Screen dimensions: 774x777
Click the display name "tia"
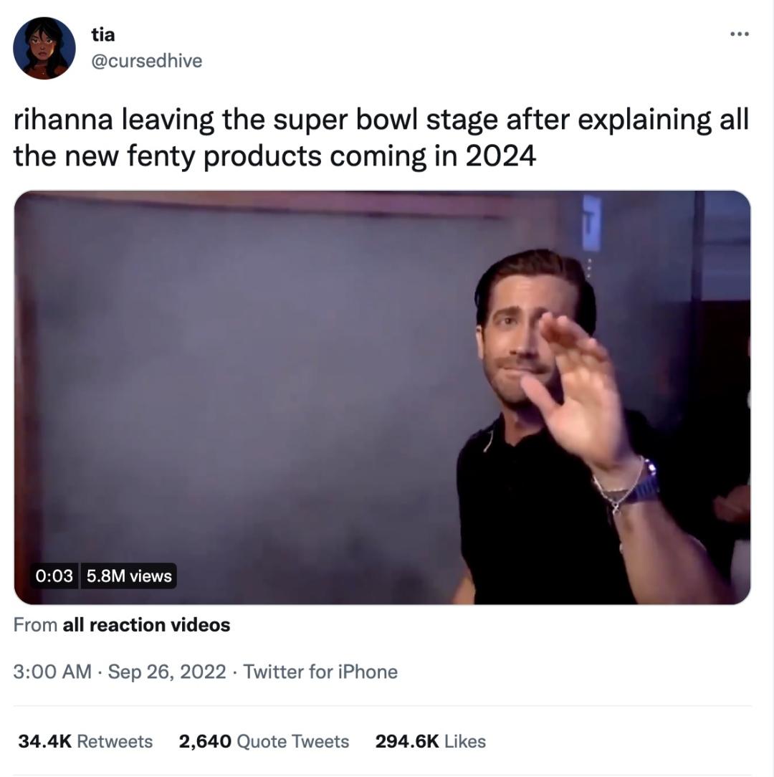(103, 34)
